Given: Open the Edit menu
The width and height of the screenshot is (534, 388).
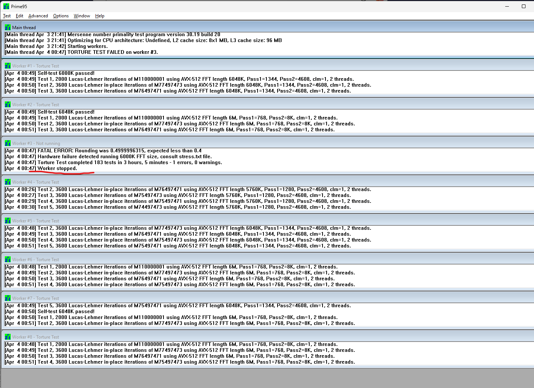Looking at the screenshot, I should [x=20, y=16].
